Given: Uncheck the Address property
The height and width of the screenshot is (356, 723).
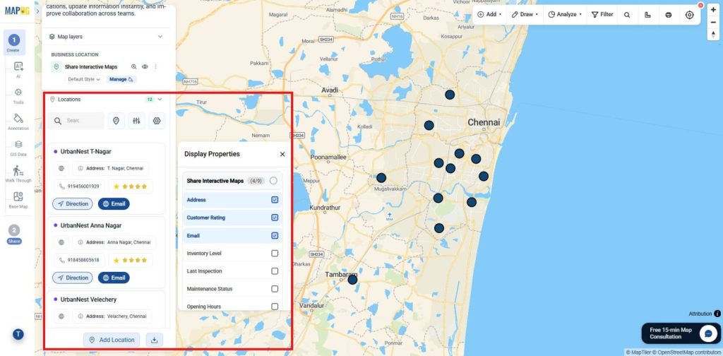Looking at the screenshot, I should (275, 200).
